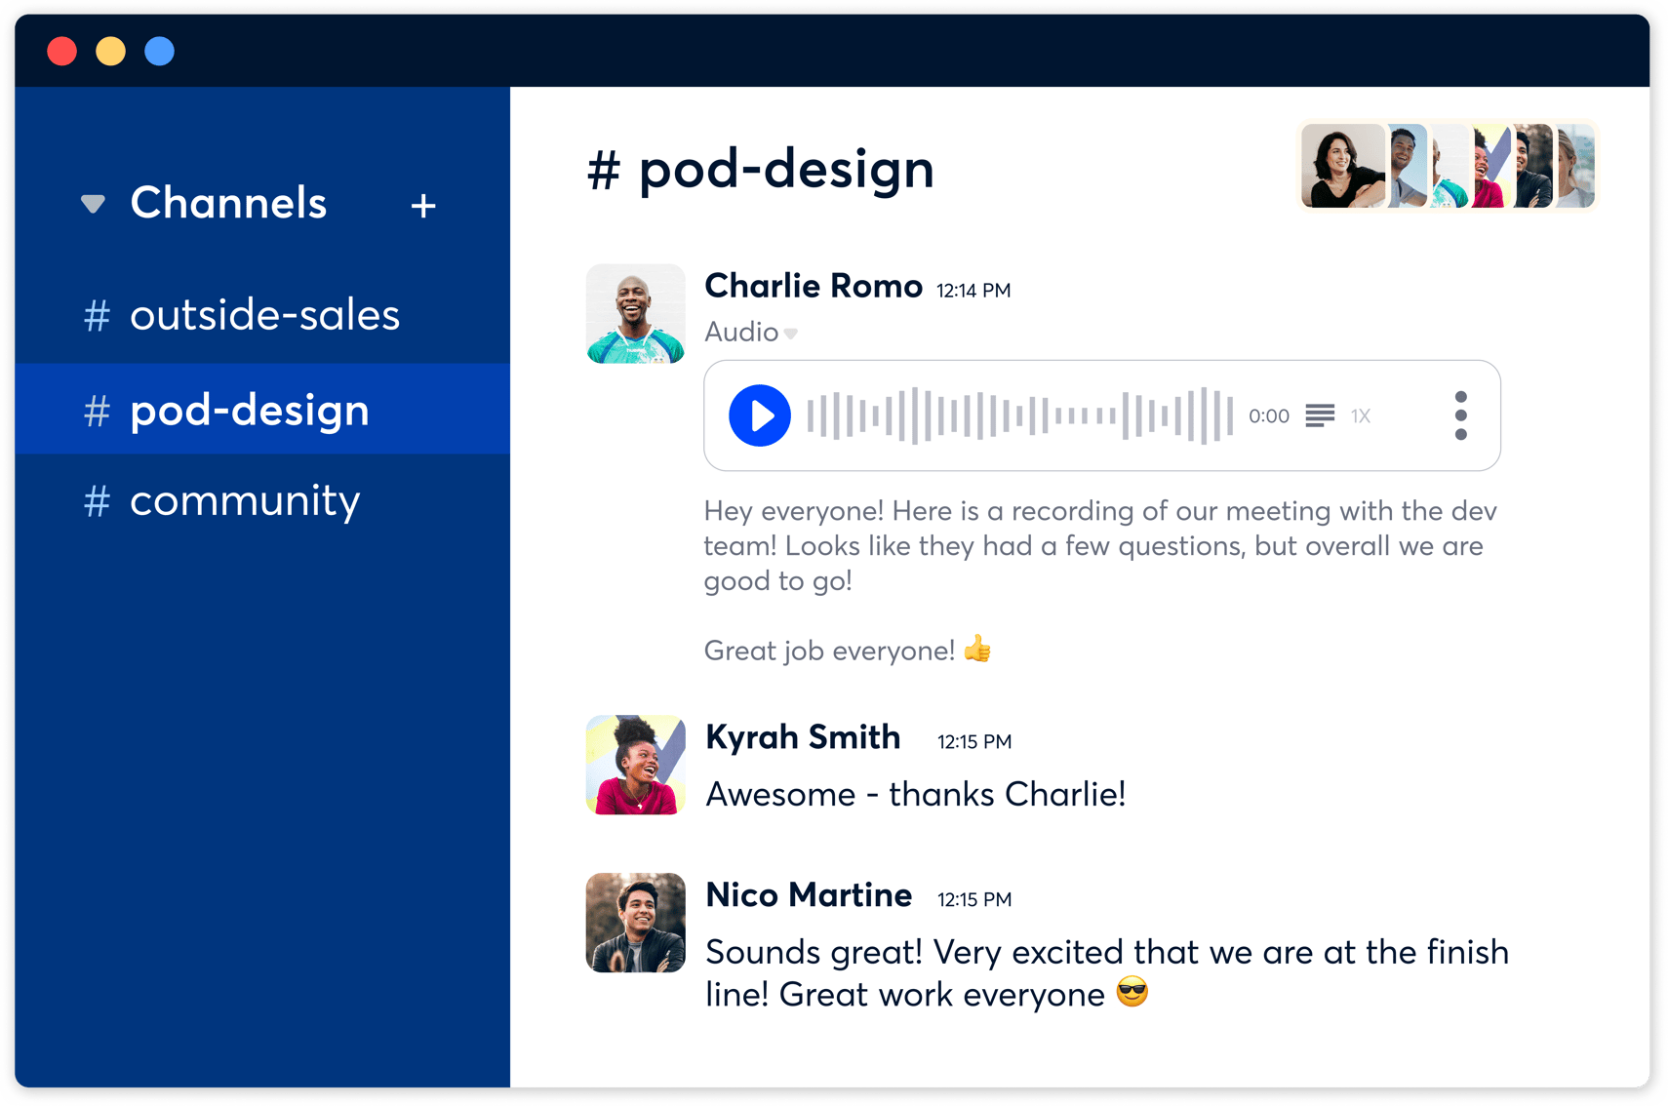1668x1106 pixels.
Task: Click Kyrah Smith's name
Action: click(803, 738)
